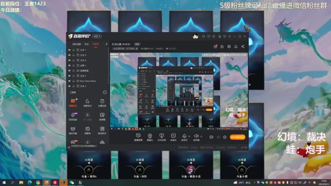This screenshot has width=331, height=186.
Task: Open the gift box icon with red badge
Action: tap(215, 46)
